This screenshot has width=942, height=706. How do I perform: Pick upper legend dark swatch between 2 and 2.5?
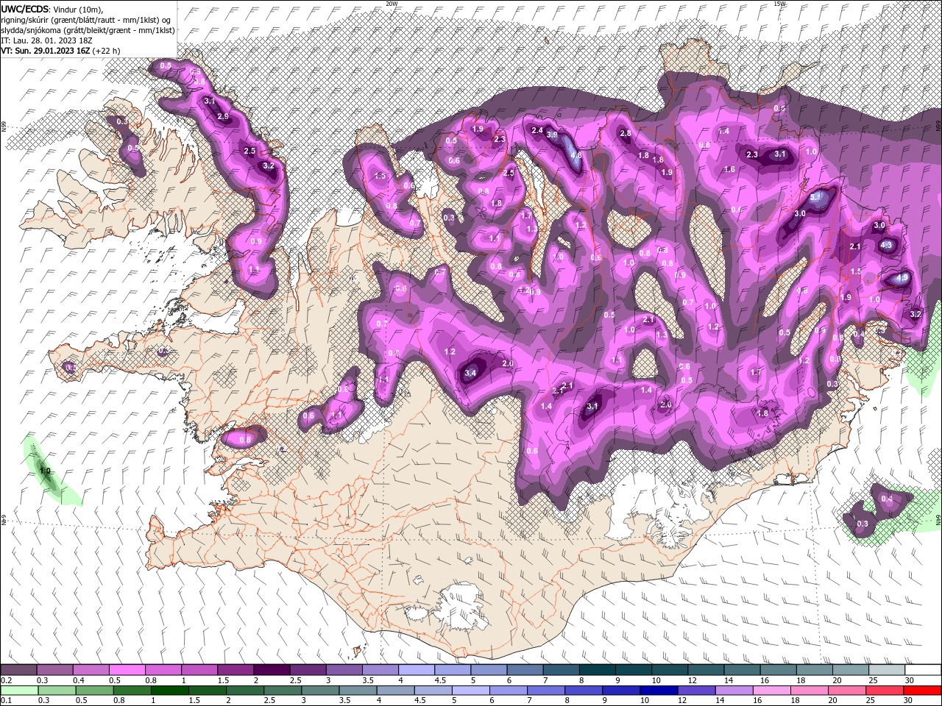point(272,671)
